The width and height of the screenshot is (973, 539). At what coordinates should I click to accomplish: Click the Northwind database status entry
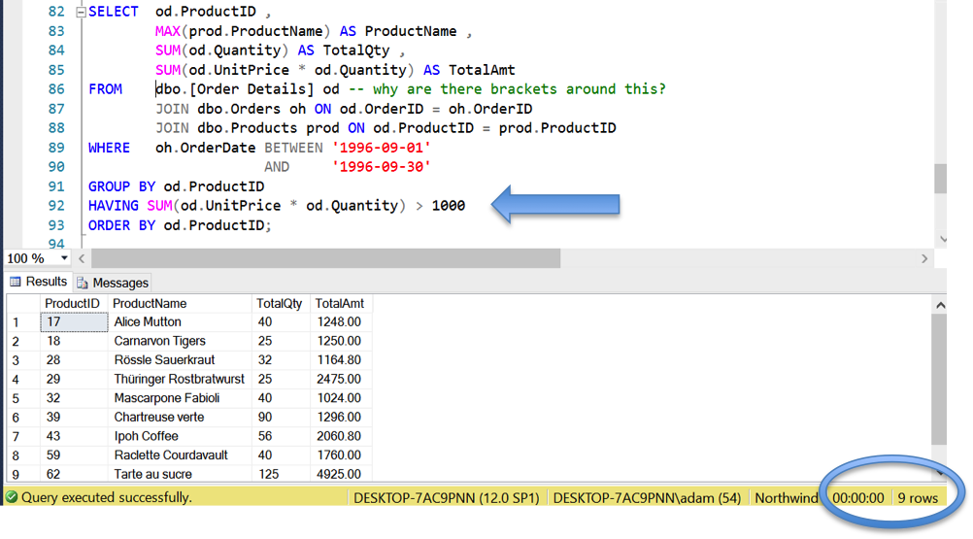[786, 498]
